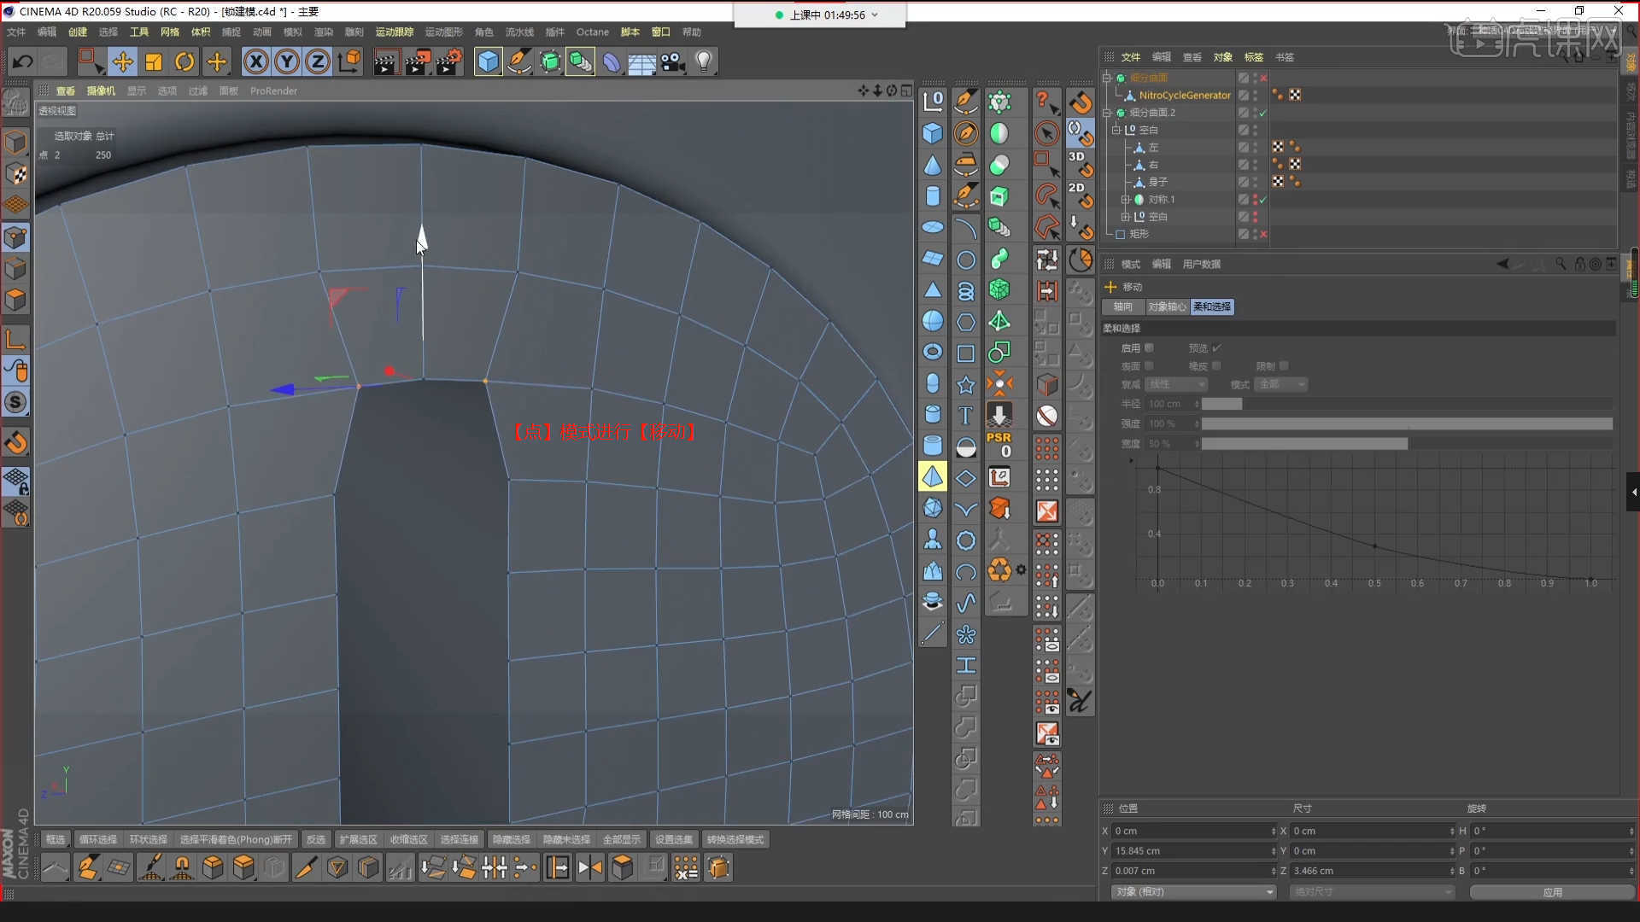Select NitroCycleGenerator object

1184,96
